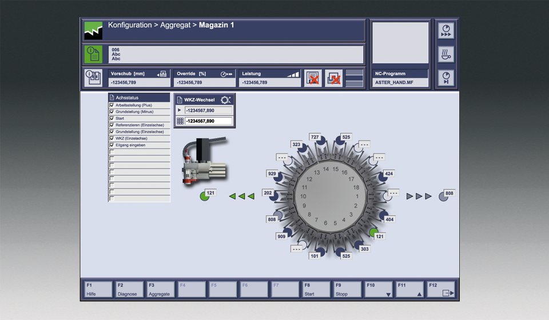Click the keypad grid icon in WKZ-Wechsel
This screenshot has height=320, width=549.
(x=180, y=121)
